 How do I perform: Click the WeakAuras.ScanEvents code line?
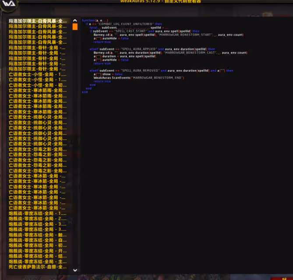coord(139,77)
